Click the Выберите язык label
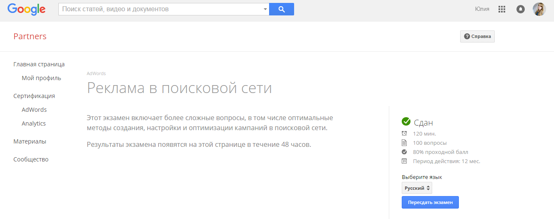Viewport: 554px width, 219px height. 422,177
